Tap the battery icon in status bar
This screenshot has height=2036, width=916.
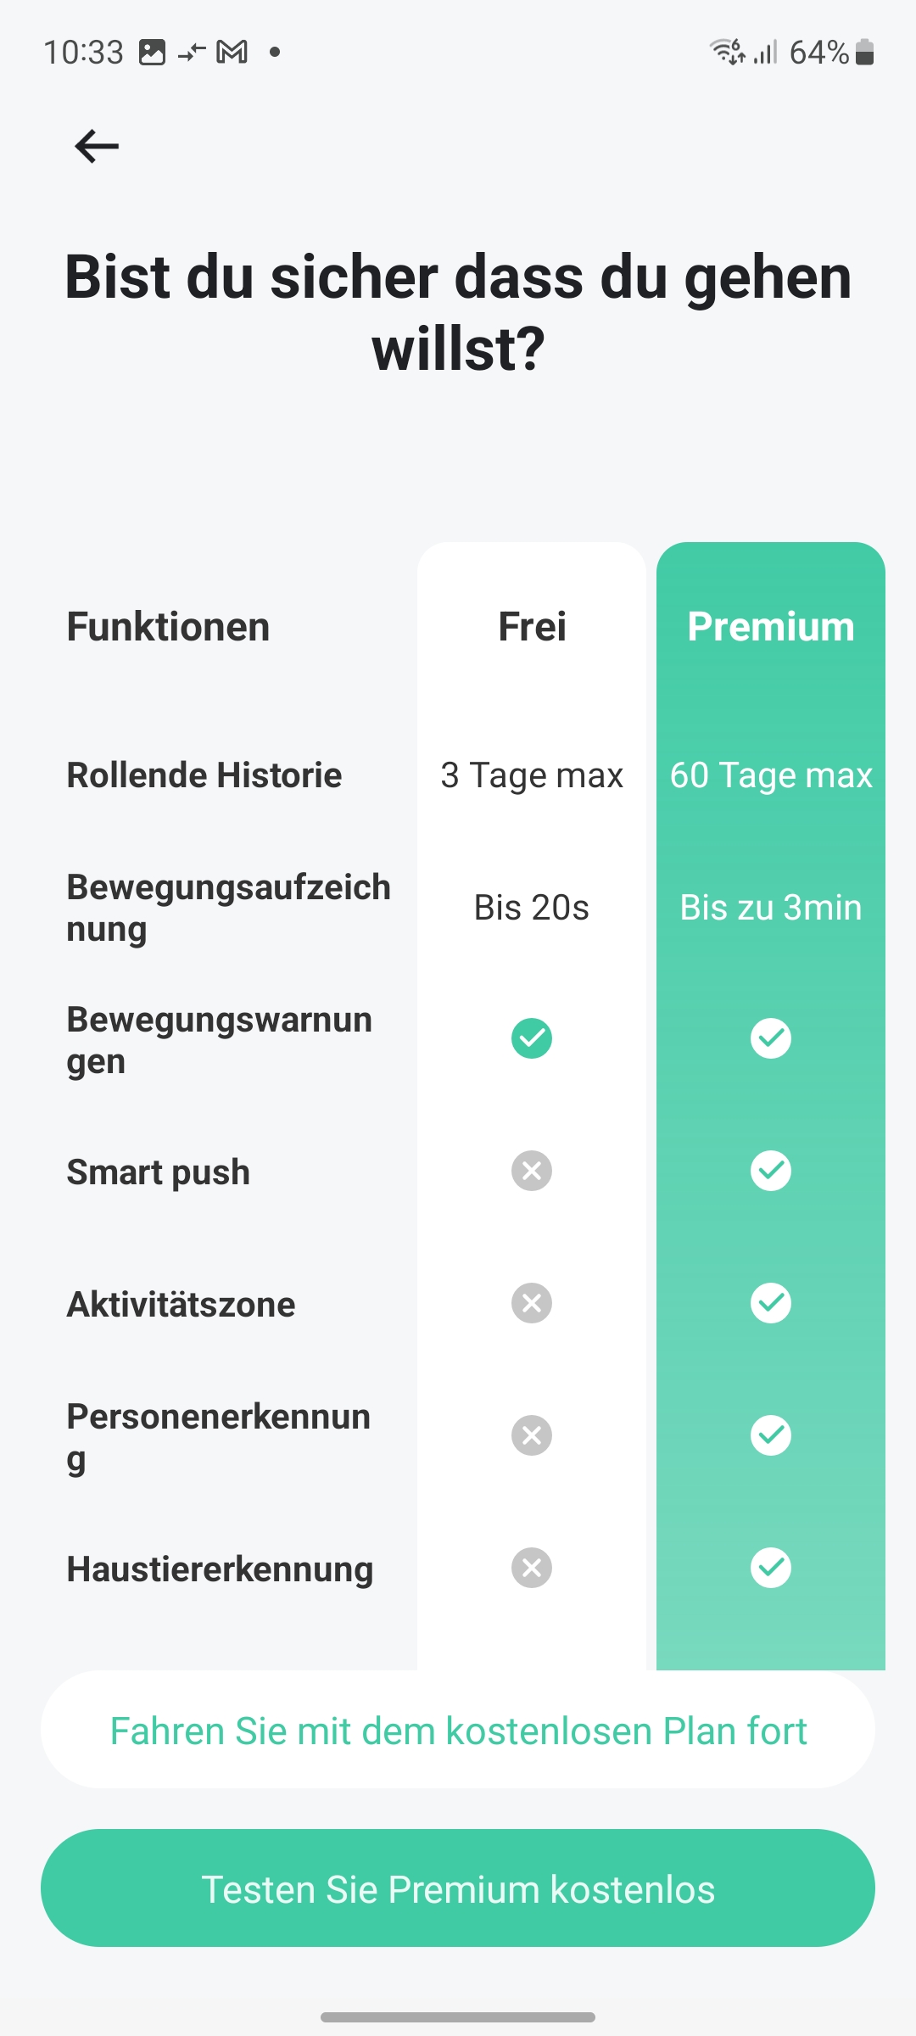click(864, 53)
